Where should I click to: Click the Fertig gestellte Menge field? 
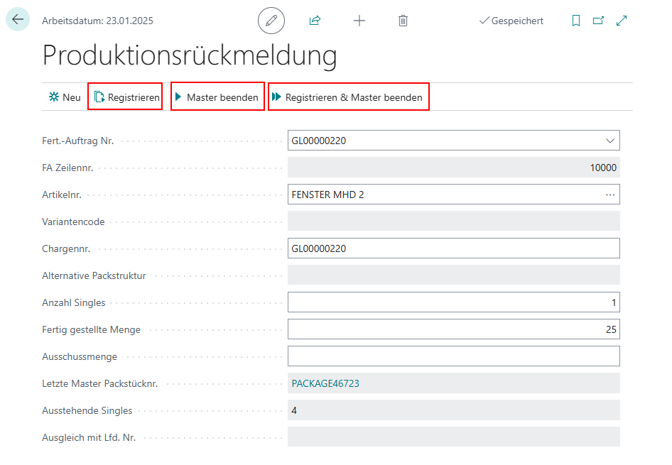[x=453, y=329]
